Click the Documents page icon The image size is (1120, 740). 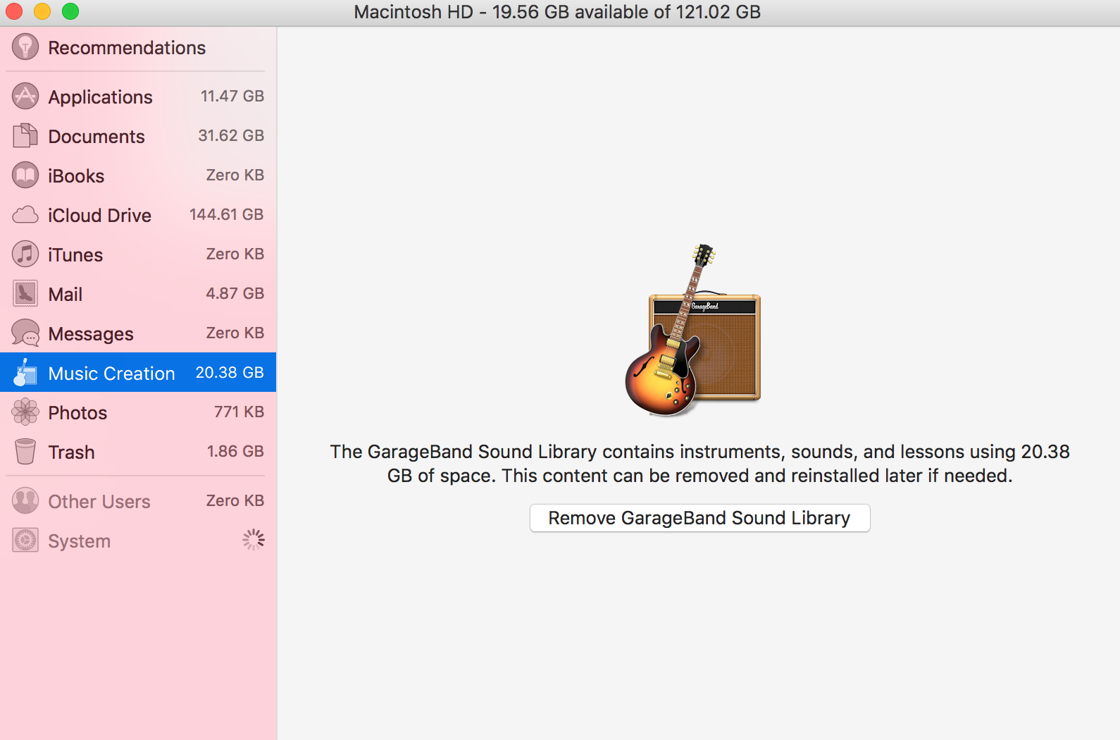click(25, 135)
